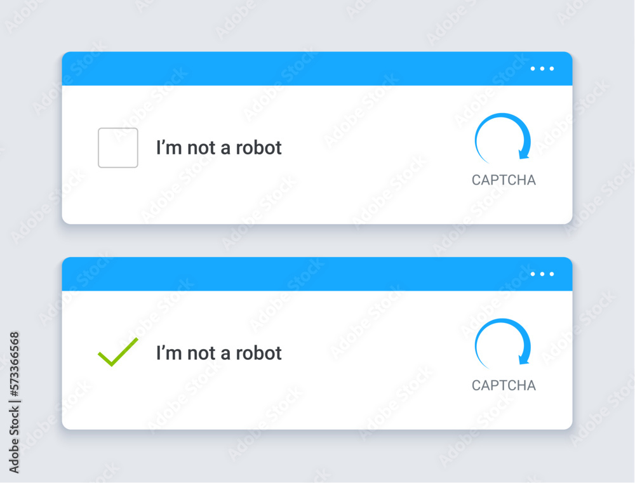Image resolution: width=635 pixels, height=483 pixels.
Task: Click the green checkmark in the lower card
Action: [x=118, y=352]
